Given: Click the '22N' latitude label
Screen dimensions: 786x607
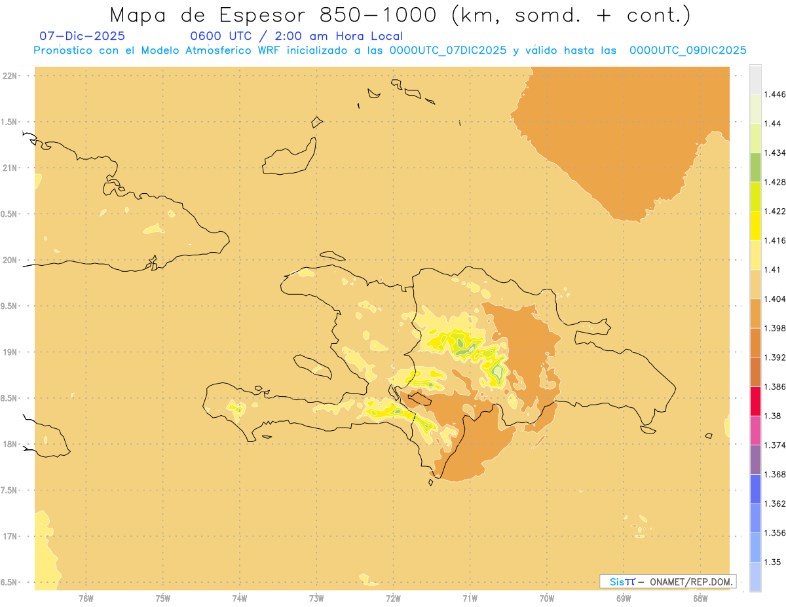Looking at the screenshot, I should point(9,75).
